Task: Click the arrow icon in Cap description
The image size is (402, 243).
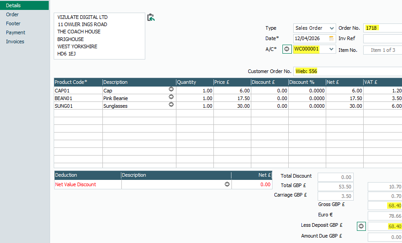Action: (x=171, y=90)
